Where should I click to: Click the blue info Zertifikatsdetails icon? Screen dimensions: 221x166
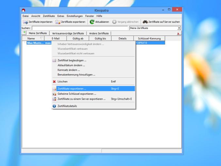(x=54, y=106)
